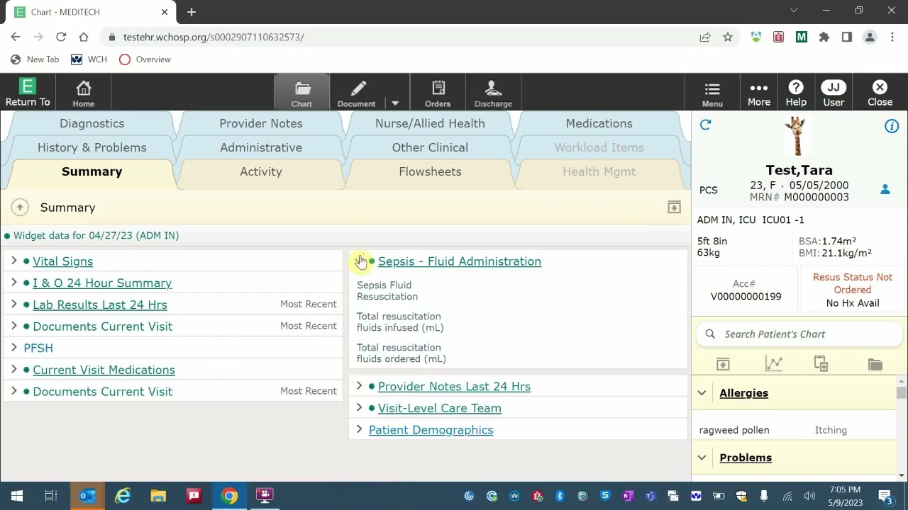Click the blue info icon near patient header
The width and height of the screenshot is (908, 510).
[892, 126]
